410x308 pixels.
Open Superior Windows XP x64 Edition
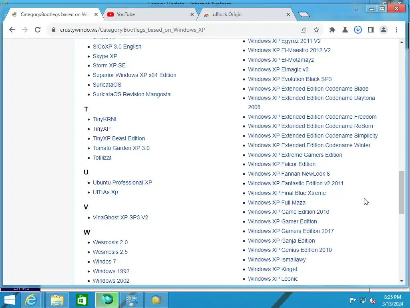(x=135, y=75)
